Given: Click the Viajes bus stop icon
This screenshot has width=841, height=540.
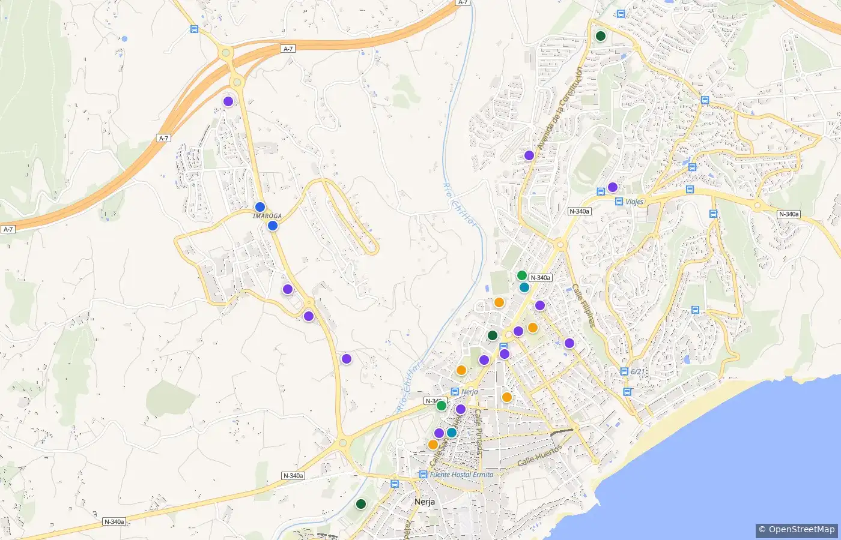Looking at the screenshot, I should pos(619,202).
